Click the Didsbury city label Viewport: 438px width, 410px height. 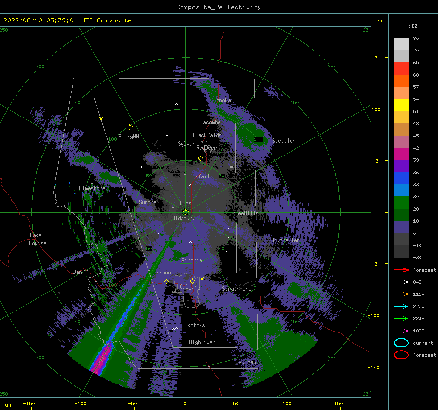pyautogui.click(x=183, y=218)
